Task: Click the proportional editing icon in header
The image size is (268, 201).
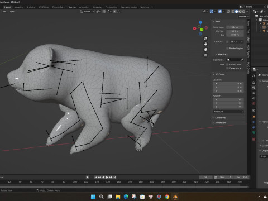Action: (x=114, y=12)
